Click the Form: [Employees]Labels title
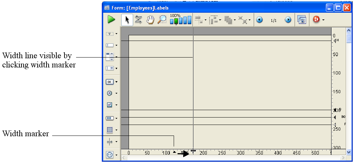 click(140, 8)
